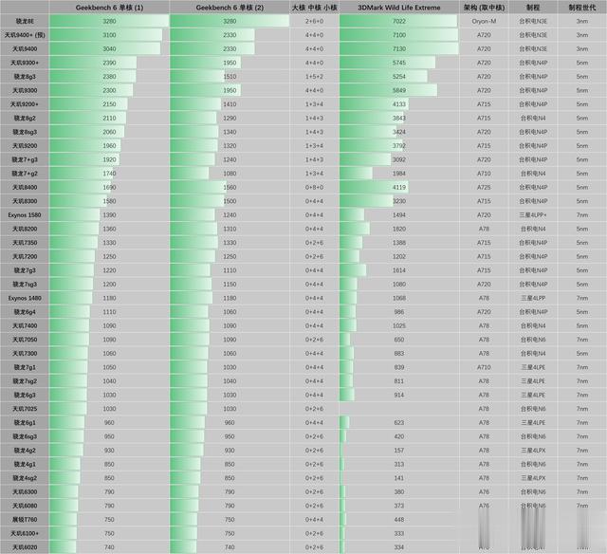Select the 1820 score for 天玑8200
This screenshot has width=607, height=554.
tap(399, 230)
